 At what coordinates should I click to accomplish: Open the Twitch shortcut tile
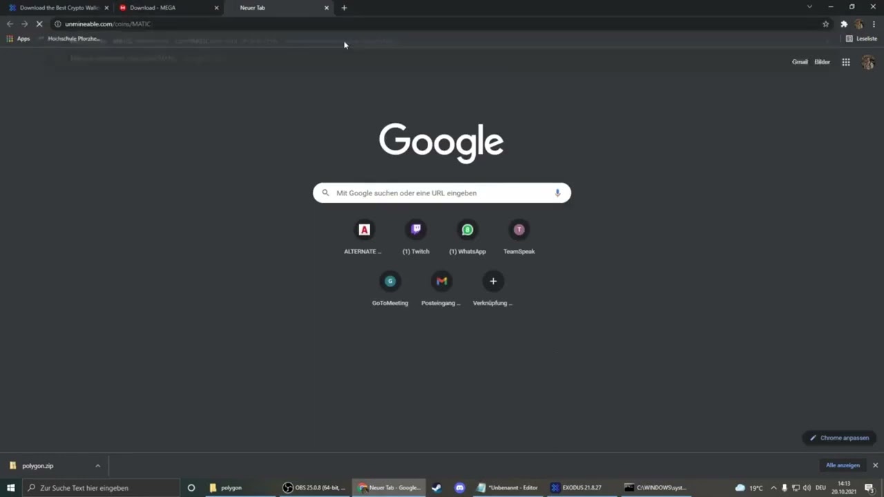pos(416,238)
